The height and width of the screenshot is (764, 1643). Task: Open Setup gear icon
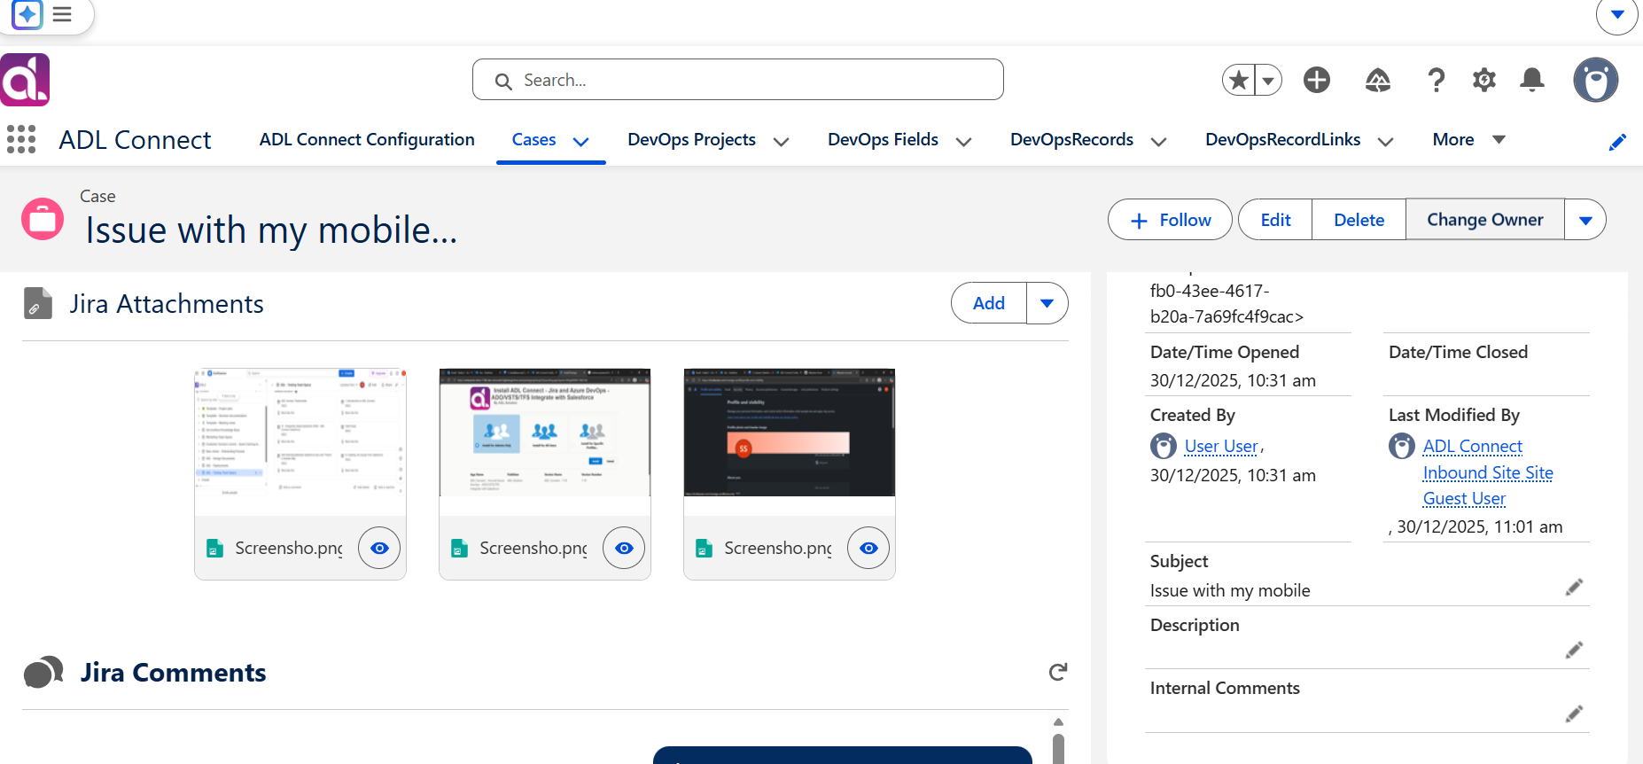coord(1484,80)
